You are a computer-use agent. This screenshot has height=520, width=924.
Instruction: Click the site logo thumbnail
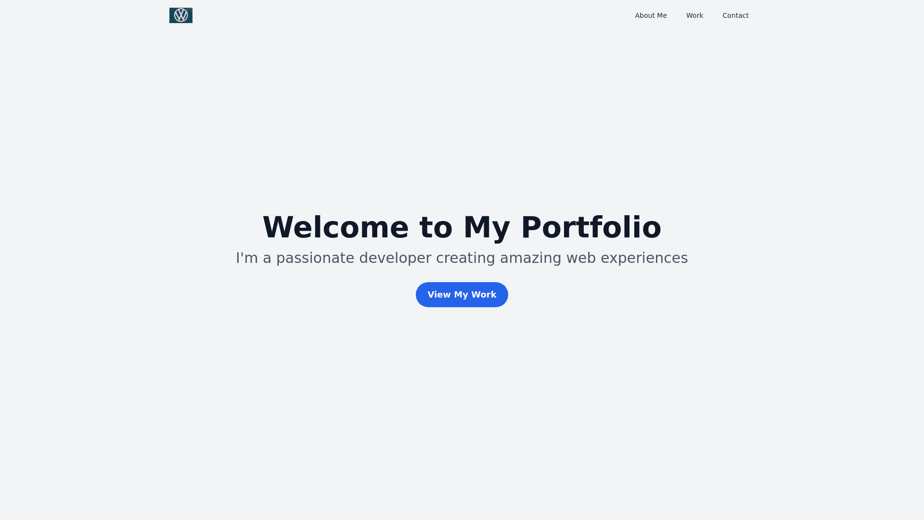click(181, 15)
